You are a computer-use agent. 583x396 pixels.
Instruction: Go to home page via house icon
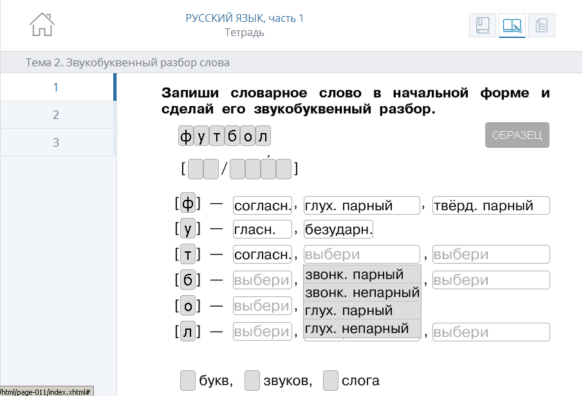42,24
